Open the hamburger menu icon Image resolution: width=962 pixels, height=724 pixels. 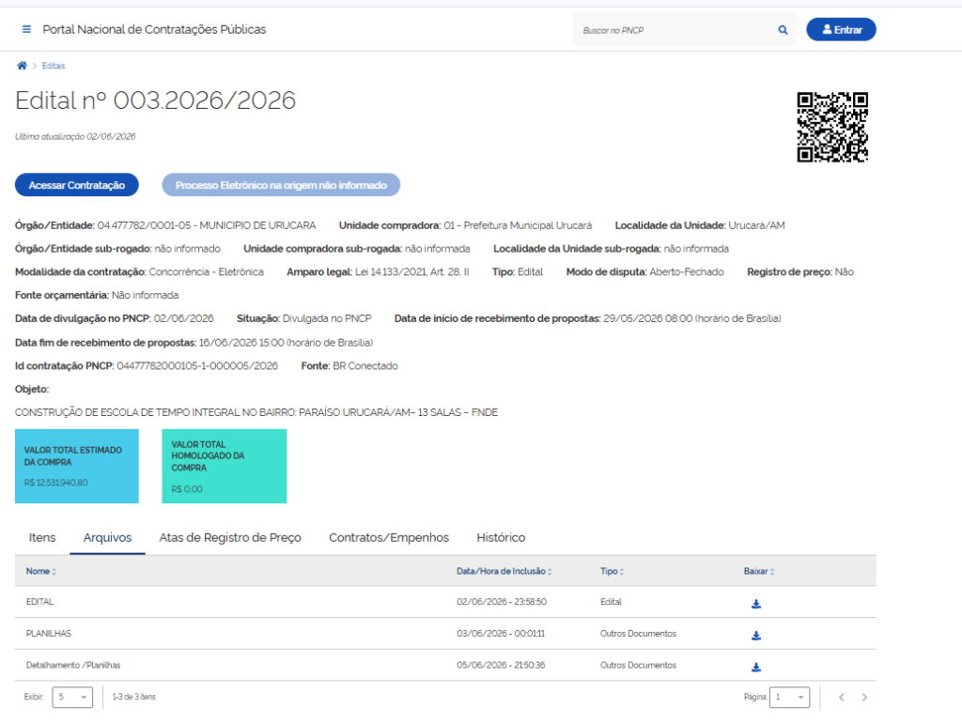pyautogui.click(x=26, y=29)
